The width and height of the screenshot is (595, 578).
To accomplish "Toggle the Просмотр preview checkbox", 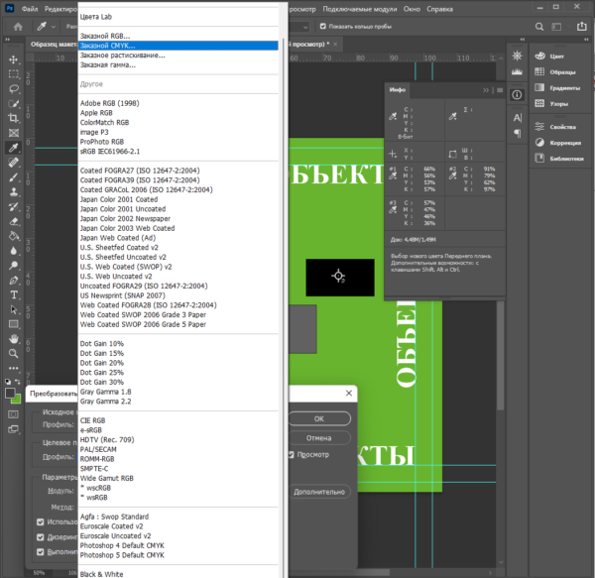I will [291, 455].
